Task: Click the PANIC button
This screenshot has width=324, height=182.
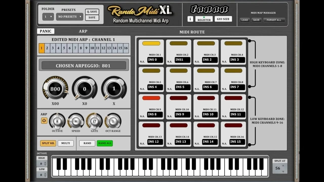Action: click(x=46, y=31)
